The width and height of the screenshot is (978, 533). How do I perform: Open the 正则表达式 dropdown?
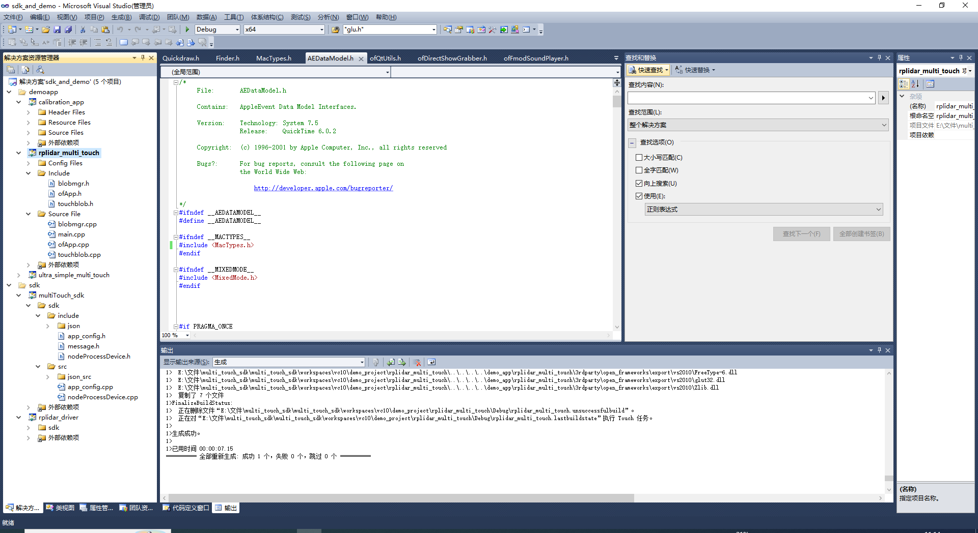[764, 210]
